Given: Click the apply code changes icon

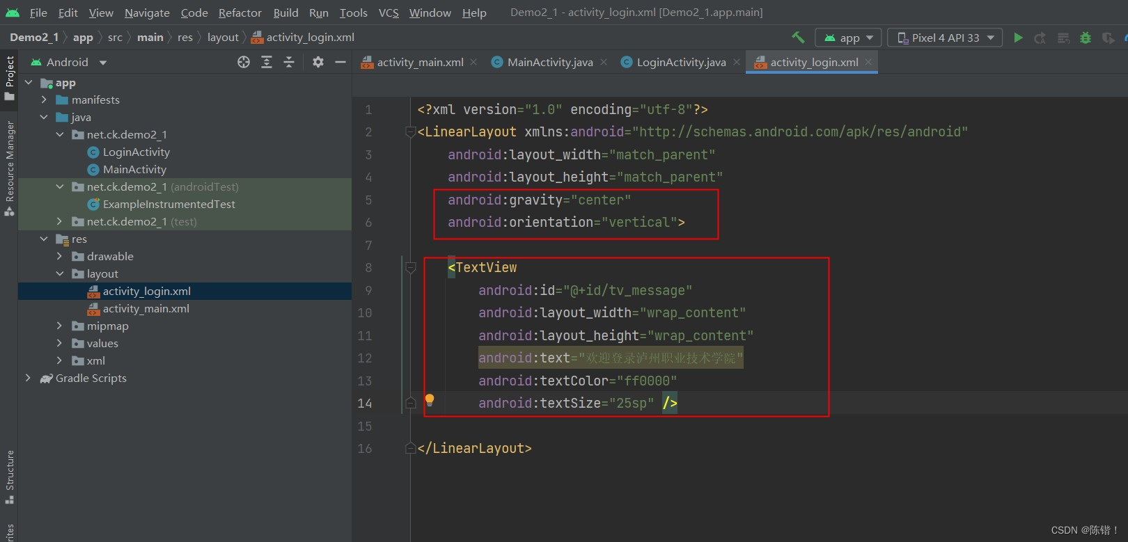Looking at the screenshot, I should (x=1063, y=38).
